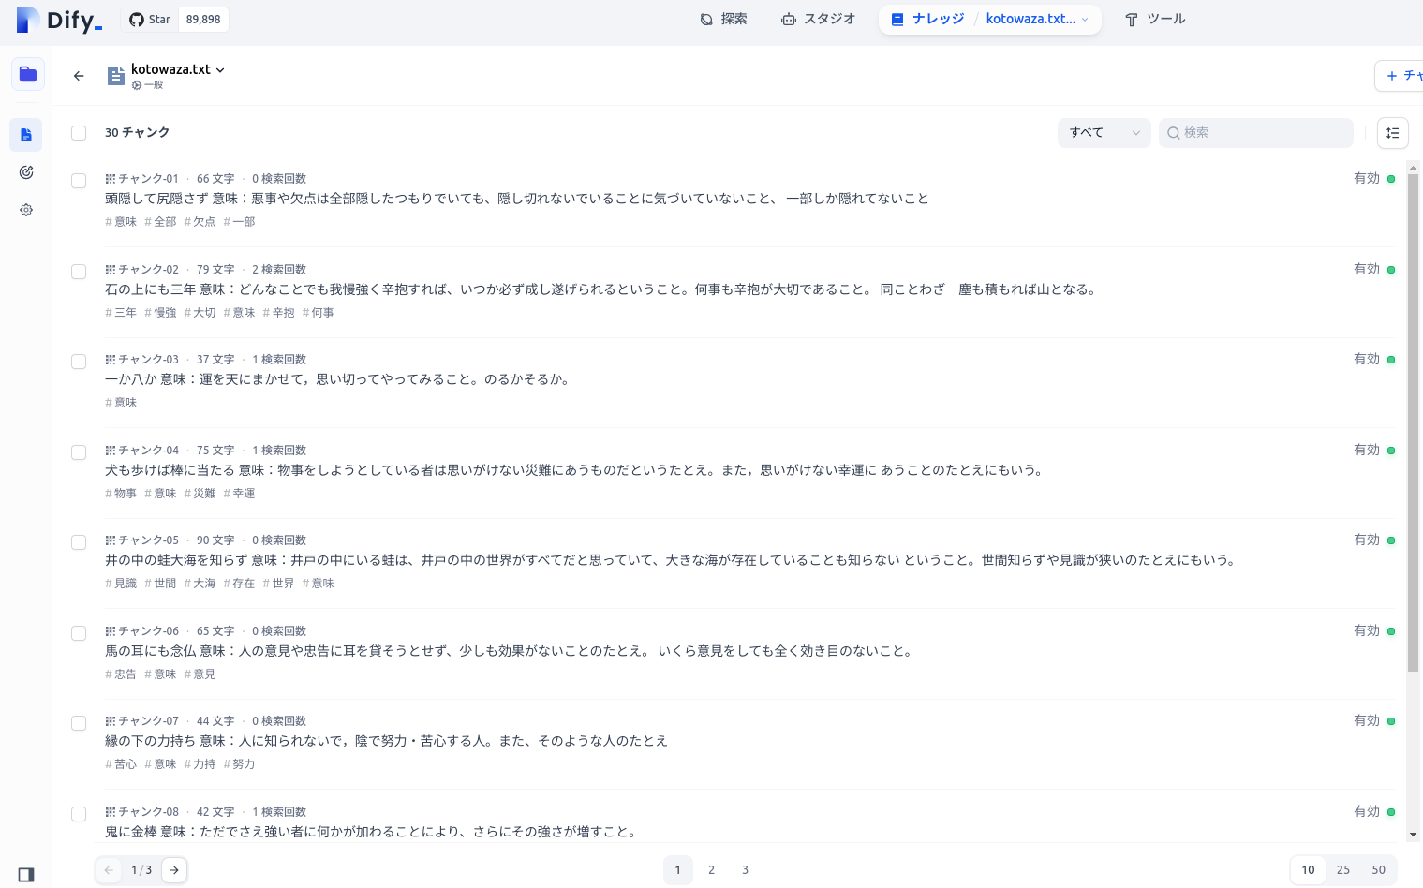The width and height of the screenshot is (1423, 888).
Task: Check the チャンク-04 checkbox
Action: point(79,452)
